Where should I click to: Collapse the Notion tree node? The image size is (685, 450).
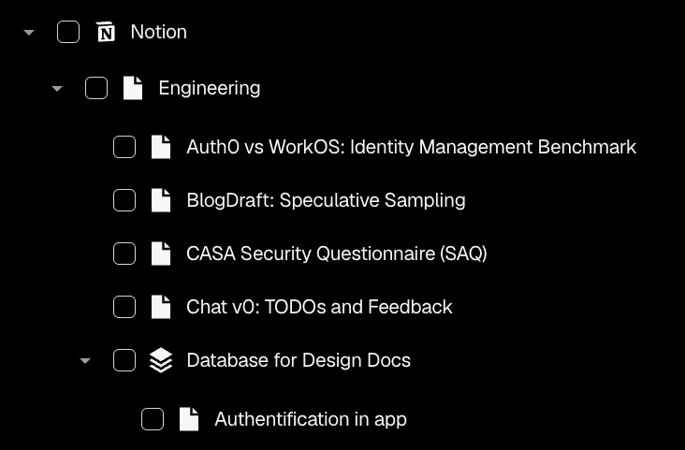(x=29, y=33)
